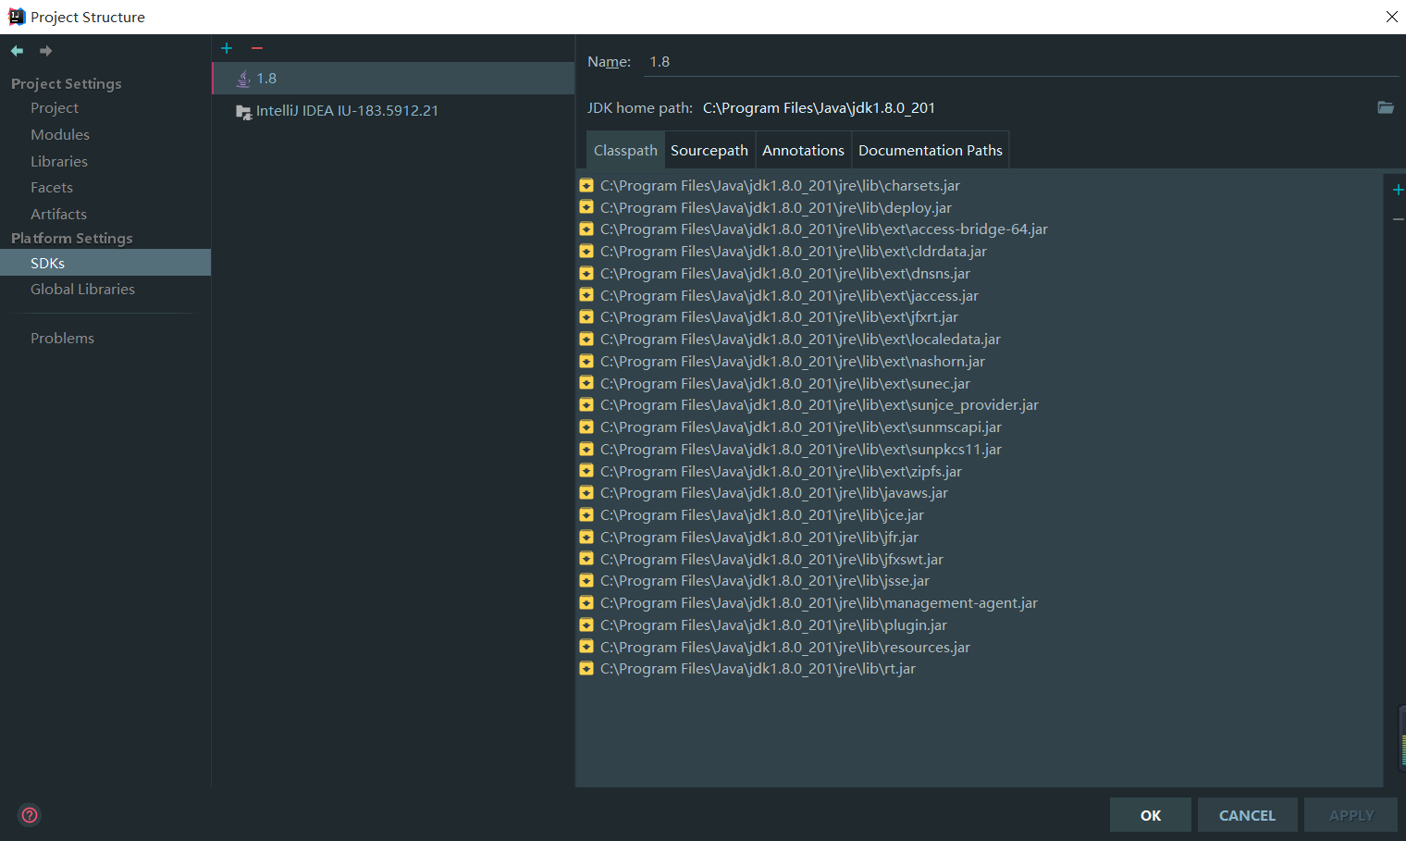Select sunpkcs11.jar classpath entry
The image size is (1406, 841).
pos(800,449)
